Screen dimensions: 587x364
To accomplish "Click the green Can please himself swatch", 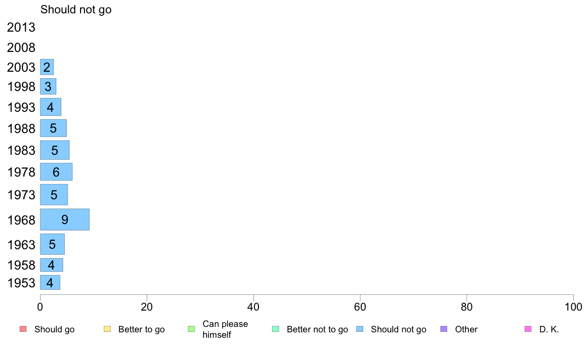I will (191, 329).
